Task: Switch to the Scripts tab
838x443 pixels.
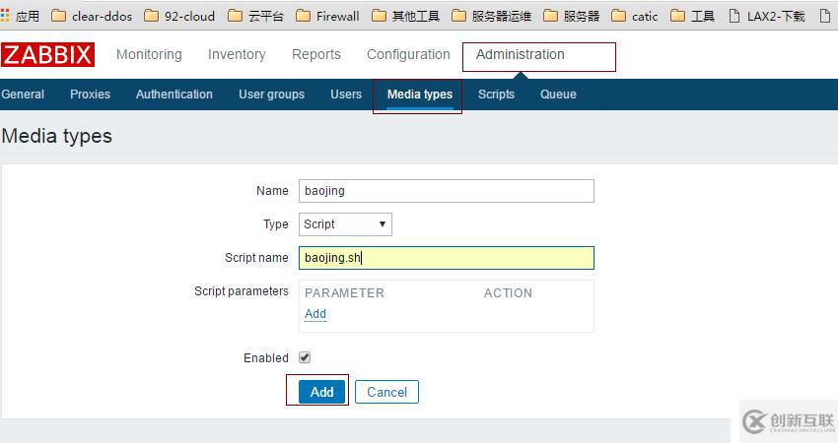Action: (x=496, y=95)
